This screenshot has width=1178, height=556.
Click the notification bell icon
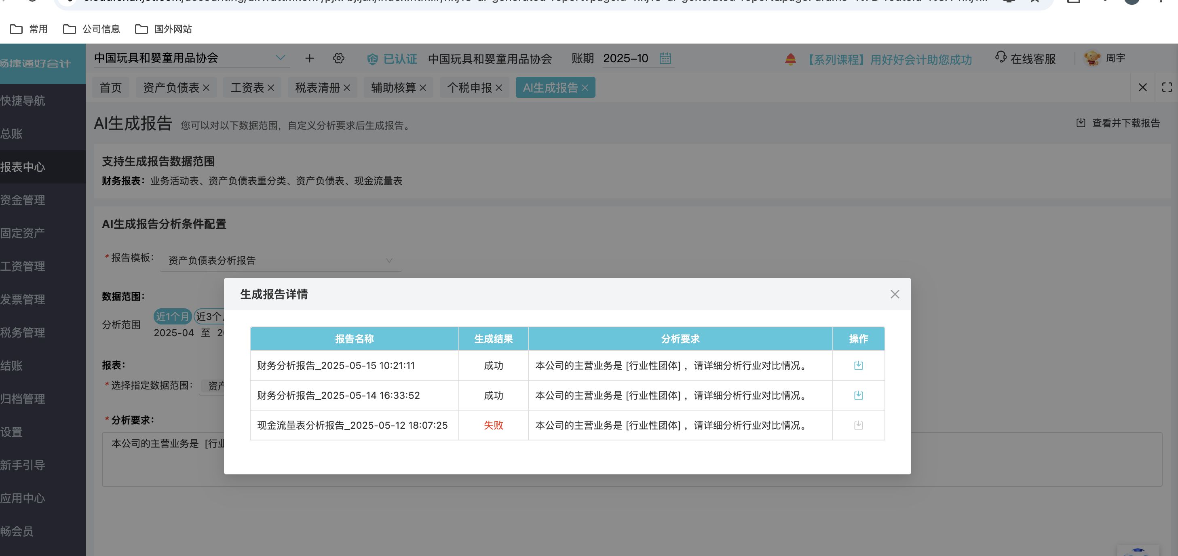point(790,59)
